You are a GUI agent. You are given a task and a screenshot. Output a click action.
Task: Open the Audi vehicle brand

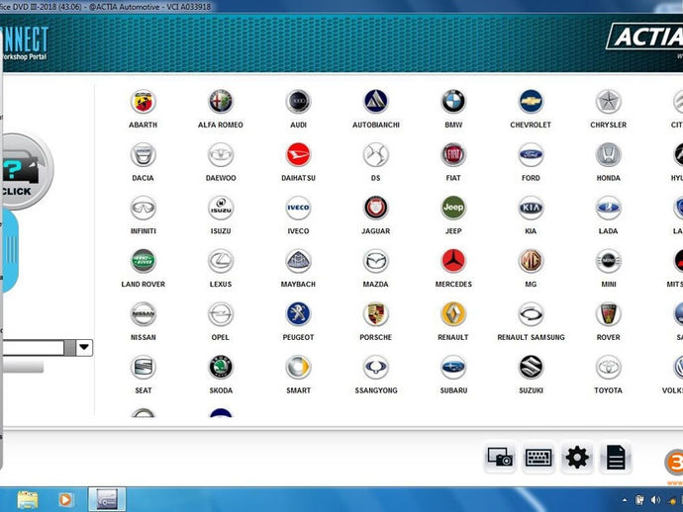[x=298, y=102]
